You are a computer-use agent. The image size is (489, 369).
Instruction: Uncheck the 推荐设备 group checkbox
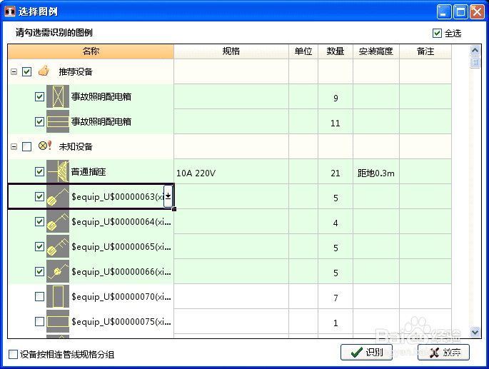(x=27, y=72)
